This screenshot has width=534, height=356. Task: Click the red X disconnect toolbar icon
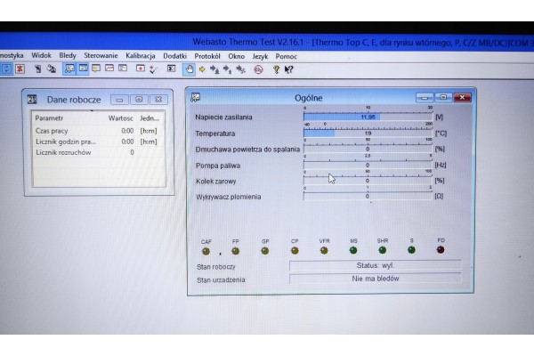click(20, 69)
